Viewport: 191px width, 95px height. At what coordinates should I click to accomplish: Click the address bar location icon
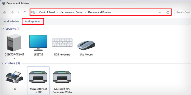click(33, 12)
